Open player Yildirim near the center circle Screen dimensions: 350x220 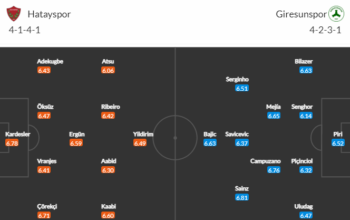point(143,134)
